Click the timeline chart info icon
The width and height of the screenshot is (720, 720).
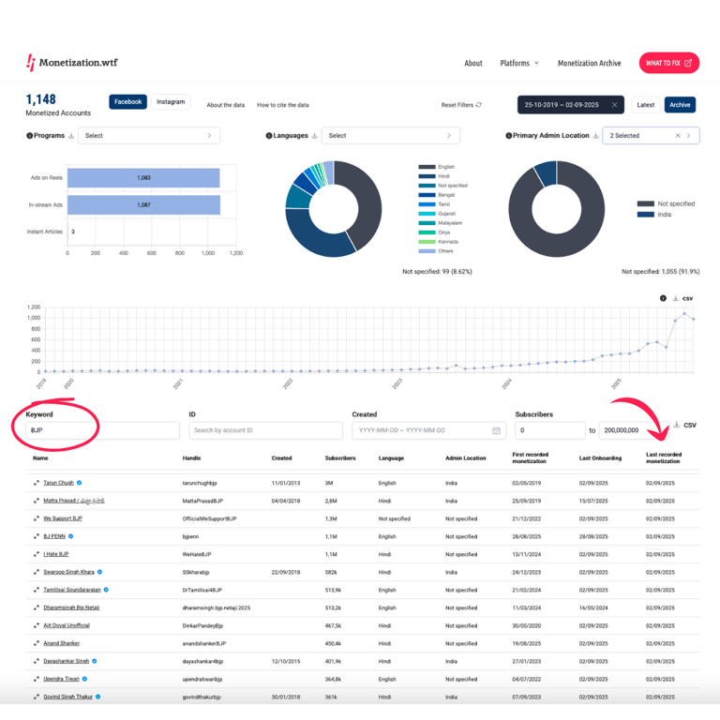pos(663,298)
